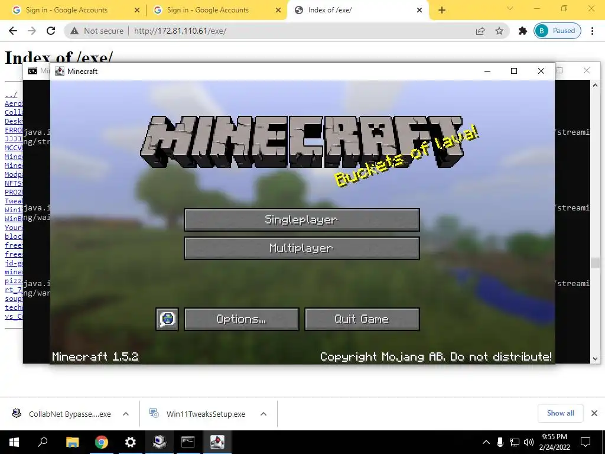The height and width of the screenshot is (454, 605).
Task: Open Settings gear in taskbar
Action: [x=131, y=442]
